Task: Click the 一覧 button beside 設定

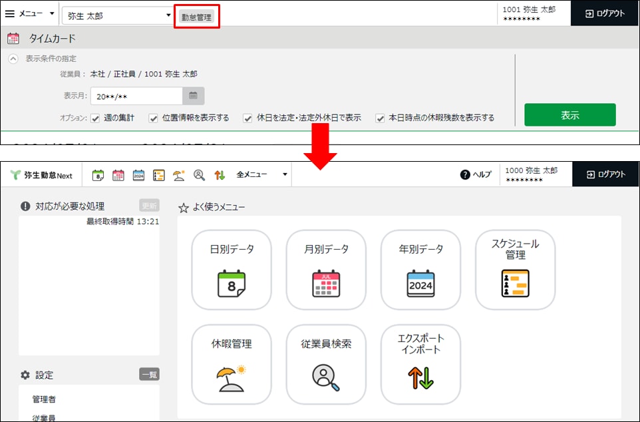Action: 150,374
